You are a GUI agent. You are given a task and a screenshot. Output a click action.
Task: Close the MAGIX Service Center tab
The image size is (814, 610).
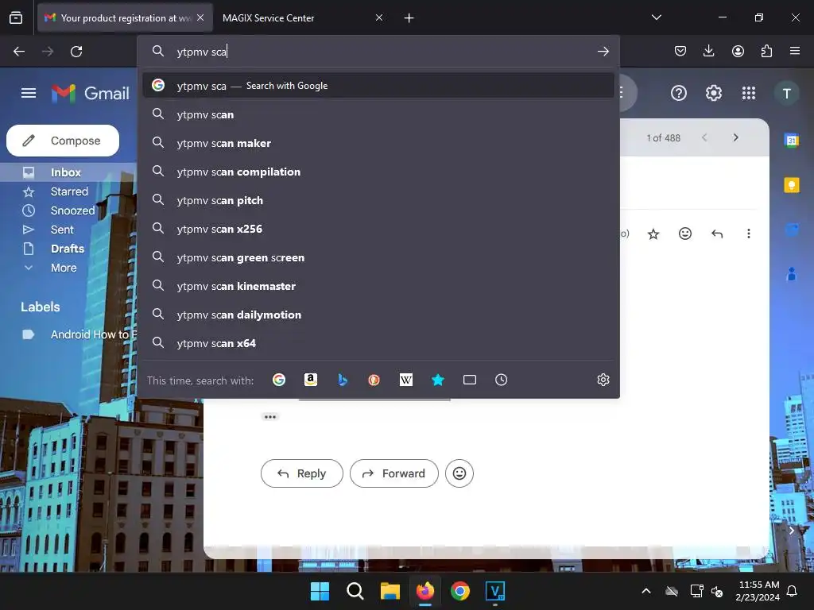pos(379,17)
